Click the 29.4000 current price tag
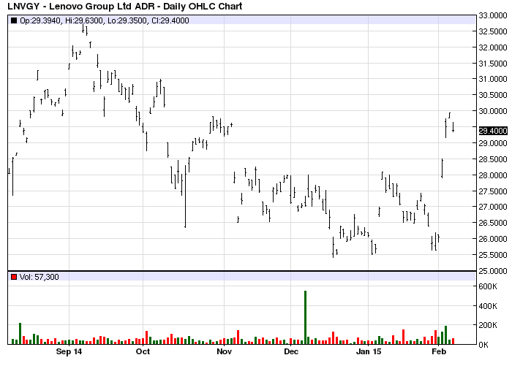This screenshot has width=512, height=374. 492,131
